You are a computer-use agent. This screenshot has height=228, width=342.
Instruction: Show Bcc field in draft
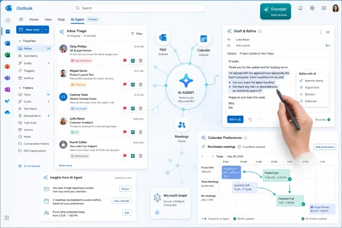point(328,45)
